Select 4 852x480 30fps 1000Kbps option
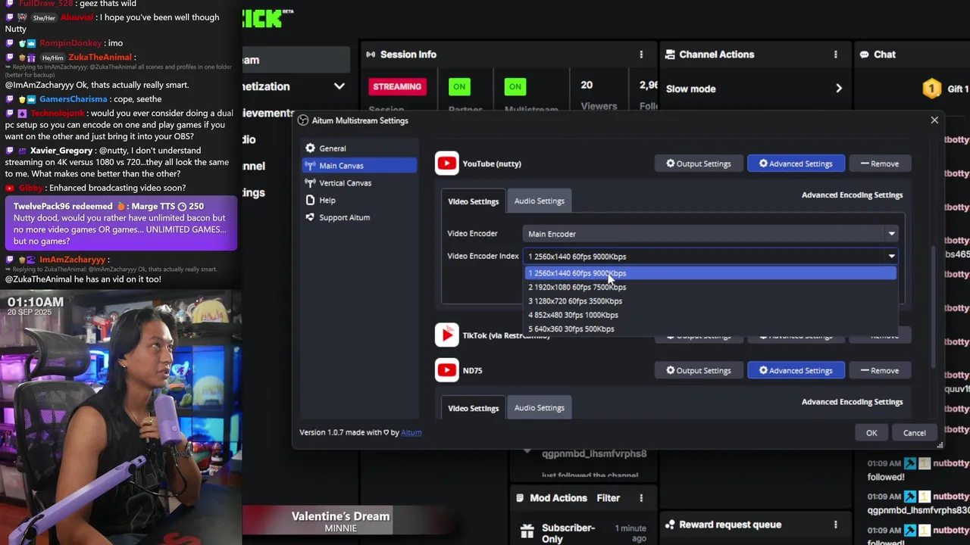The width and height of the screenshot is (970, 545). [x=710, y=315]
